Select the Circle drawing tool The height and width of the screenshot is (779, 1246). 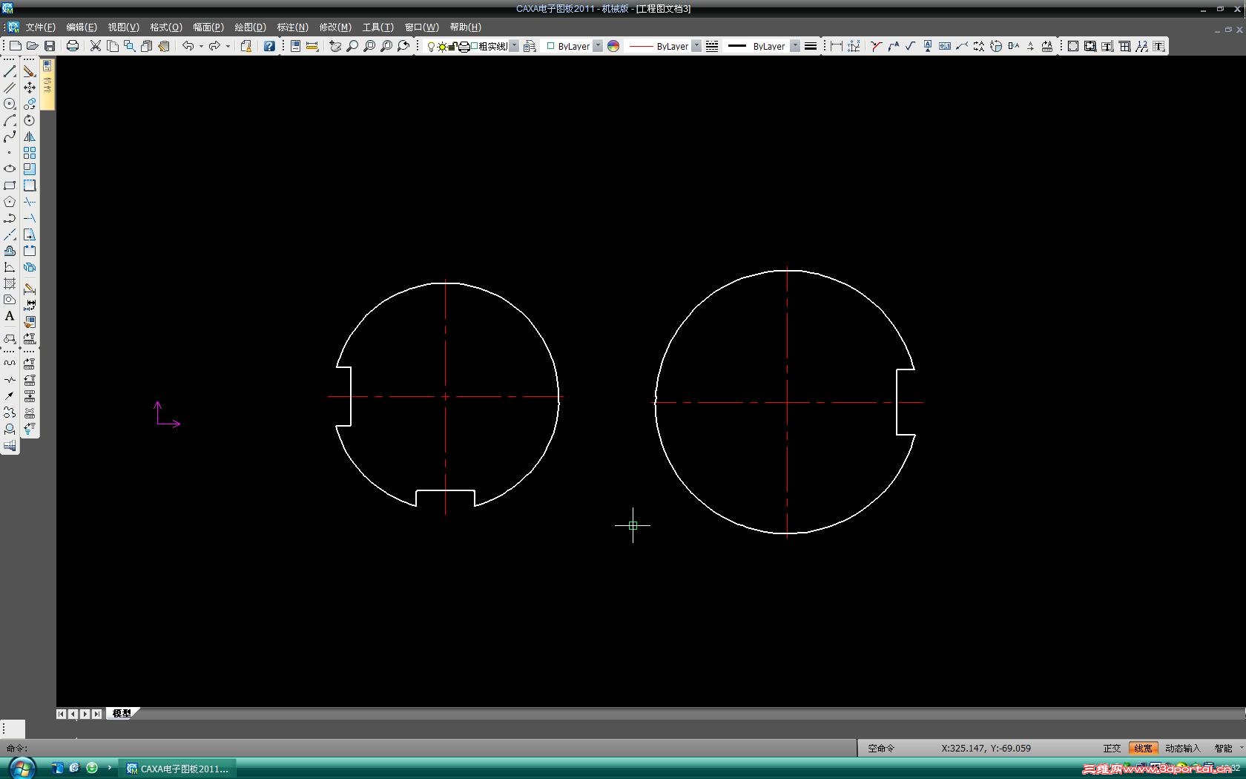[10, 104]
